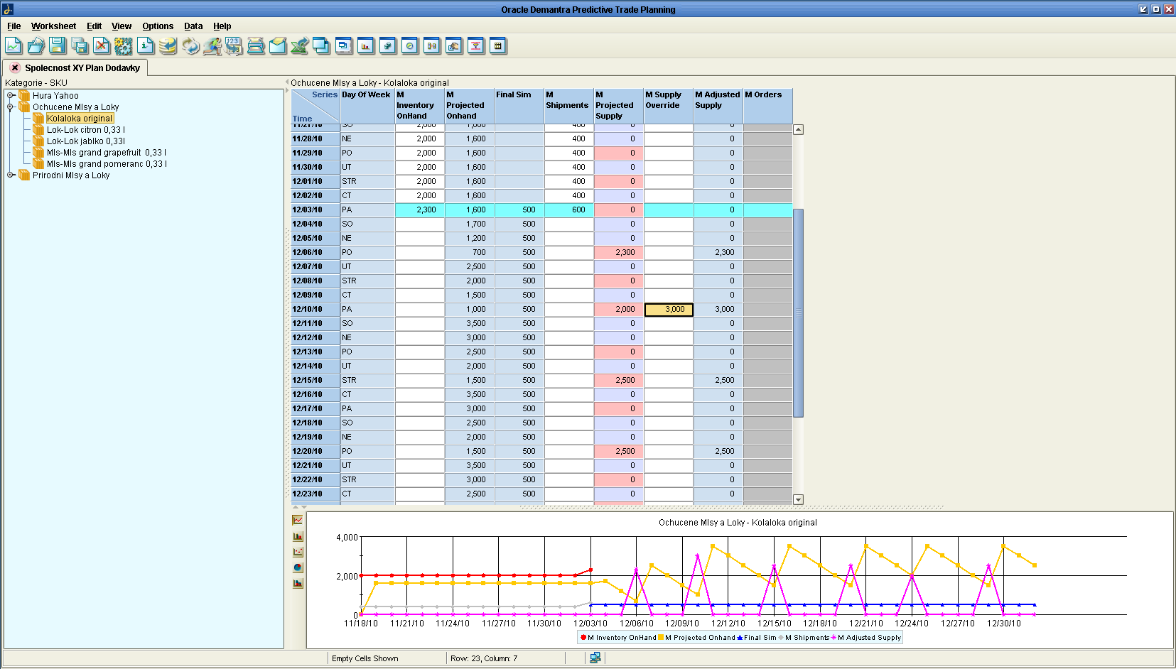Click the Rerun/refresh arrows icon

[x=190, y=46]
